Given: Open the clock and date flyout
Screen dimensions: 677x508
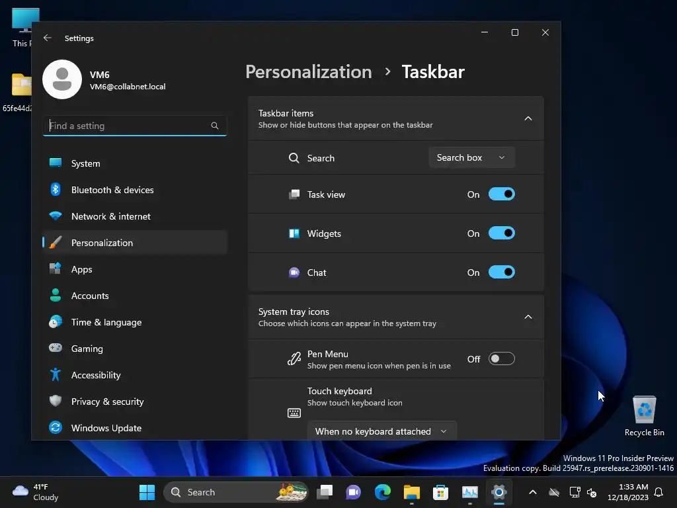Looking at the screenshot, I should (x=628, y=492).
